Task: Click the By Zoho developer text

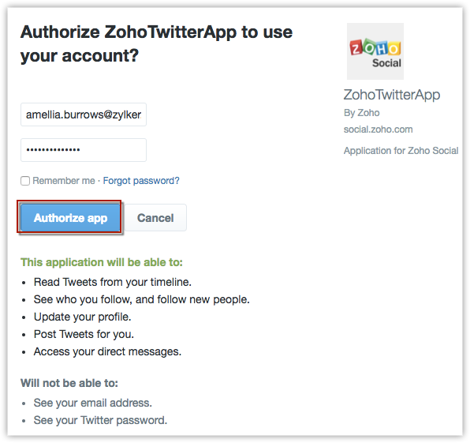Action: (x=362, y=113)
